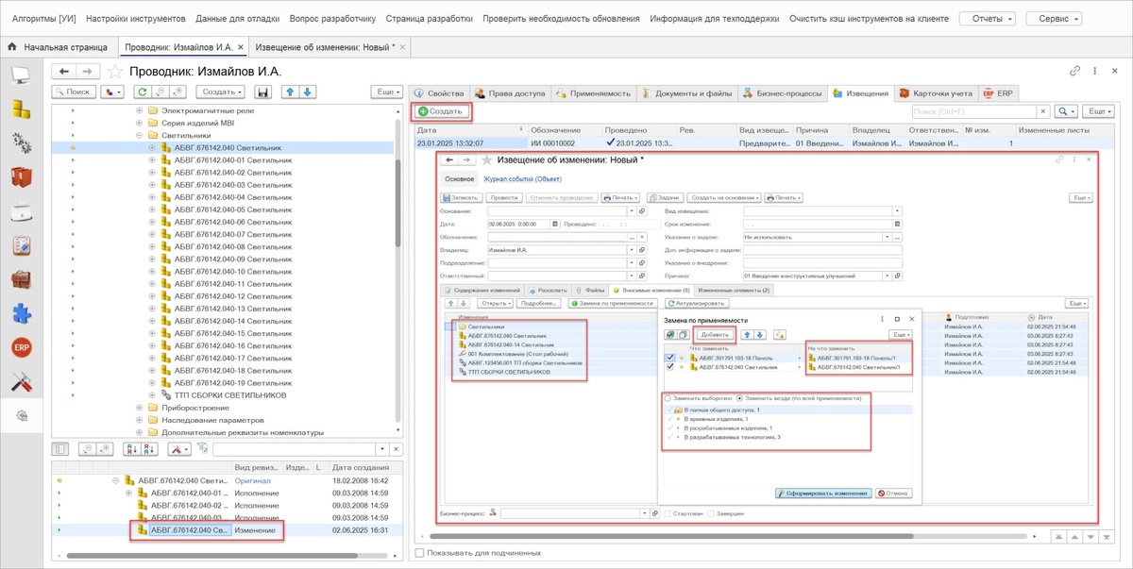This screenshot has width=1133, height=569.
Task: Open Данные для отладки menu
Action: click(x=239, y=18)
